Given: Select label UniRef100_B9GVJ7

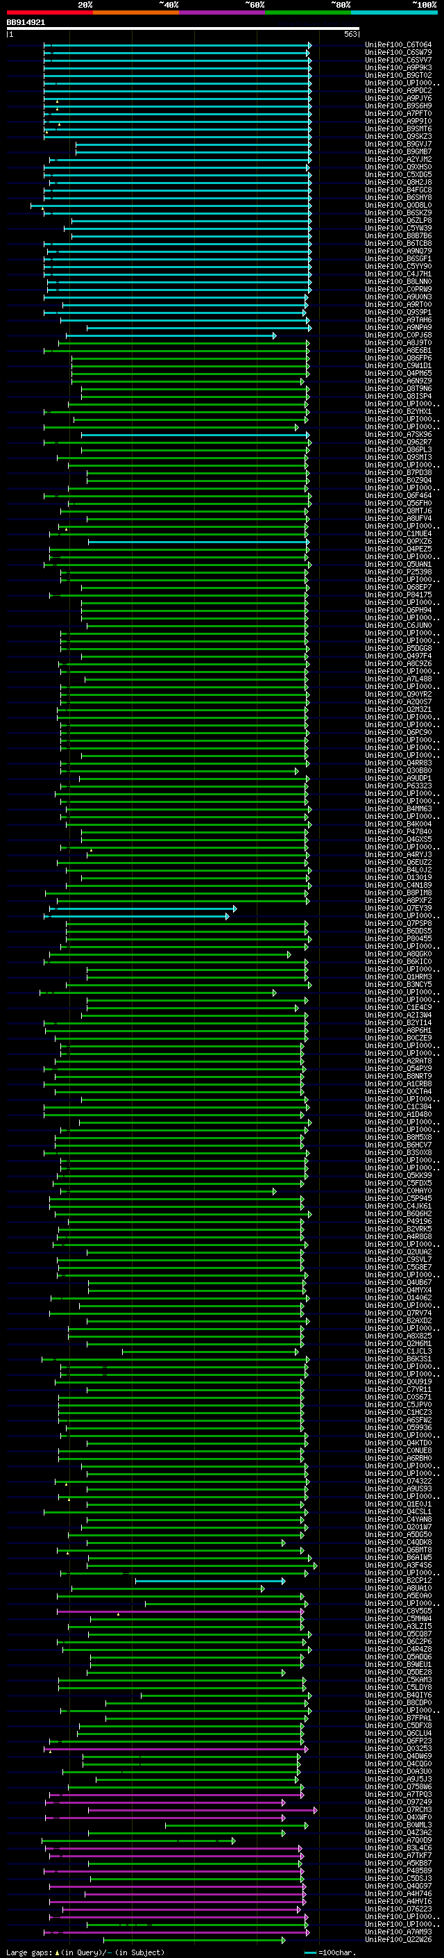Looking at the screenshot, I should [398, 144].
